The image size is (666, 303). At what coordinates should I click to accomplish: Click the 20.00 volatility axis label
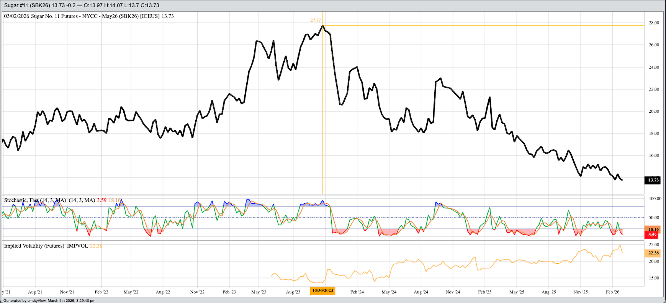click(x=654, y=261)
